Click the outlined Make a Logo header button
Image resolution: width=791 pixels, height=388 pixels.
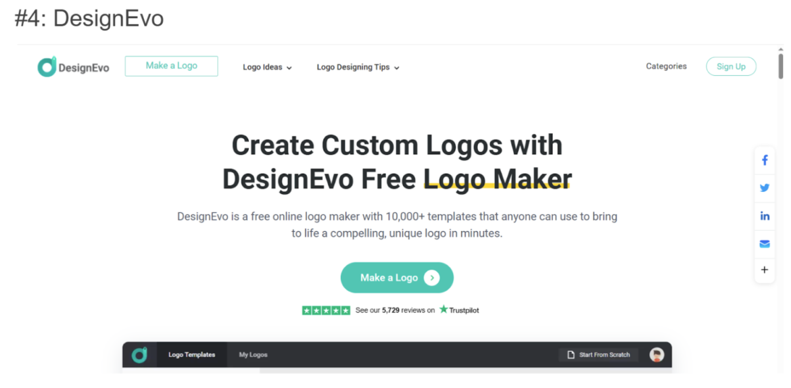[x=172, y=66]
